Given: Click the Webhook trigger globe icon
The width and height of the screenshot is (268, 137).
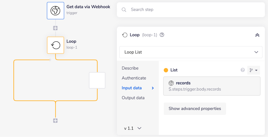Looking at the screenshot, I should (x=55, y=11).
